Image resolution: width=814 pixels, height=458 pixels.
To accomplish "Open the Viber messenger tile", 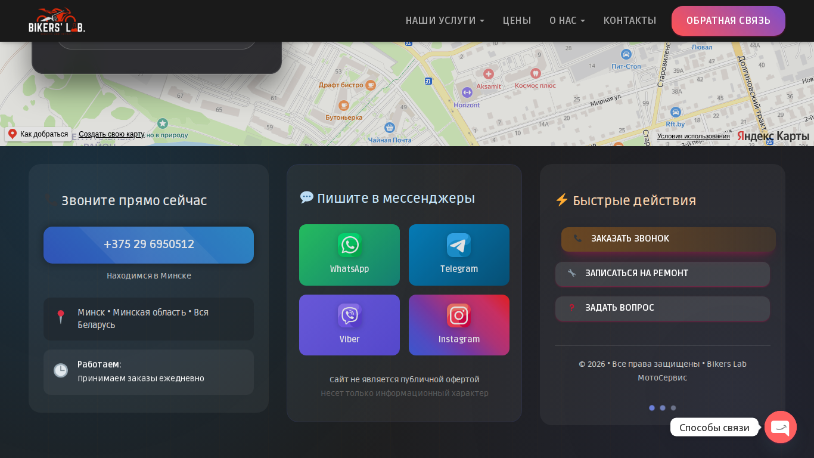I will (349, 325).
